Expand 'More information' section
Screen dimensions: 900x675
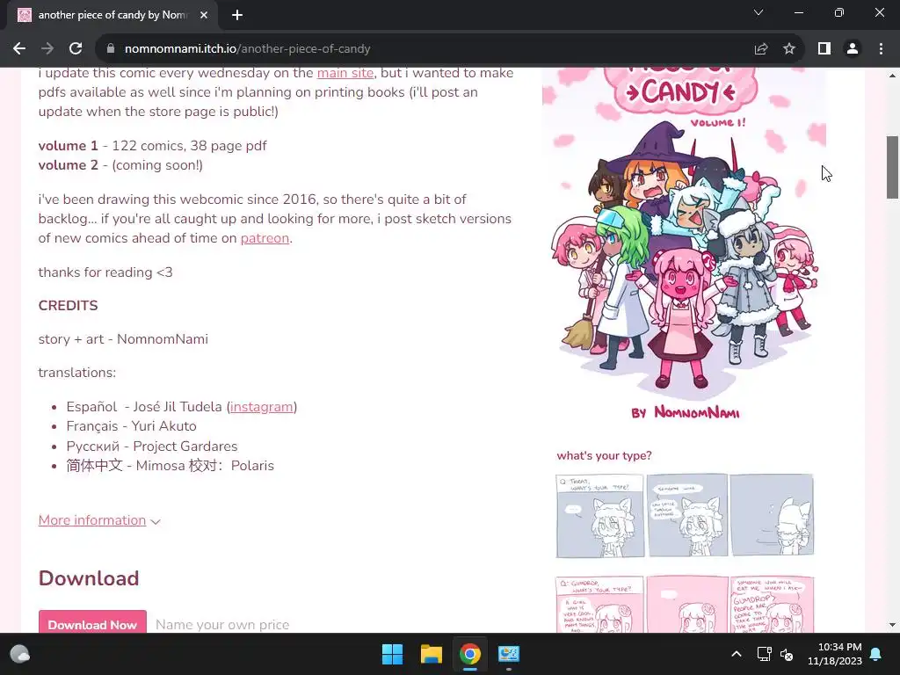click(98, 520)
